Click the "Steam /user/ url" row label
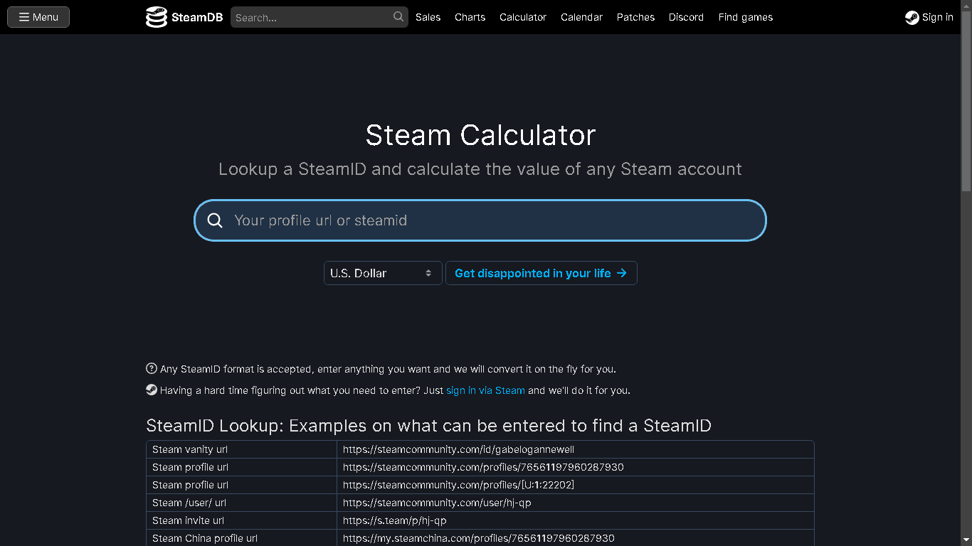 189,503
